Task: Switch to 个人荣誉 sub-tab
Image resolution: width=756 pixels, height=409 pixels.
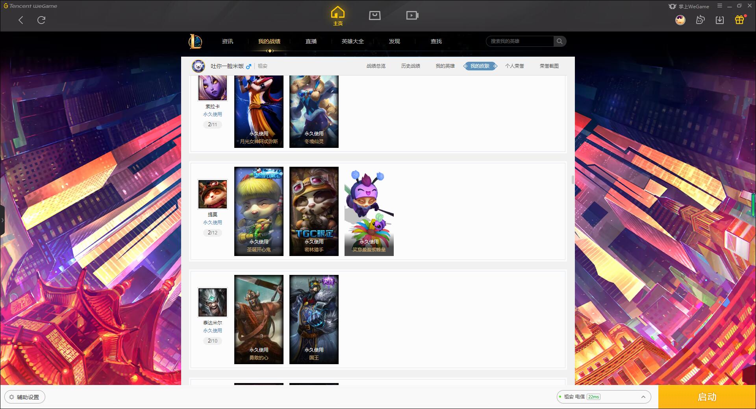Action: pos(515,66)
